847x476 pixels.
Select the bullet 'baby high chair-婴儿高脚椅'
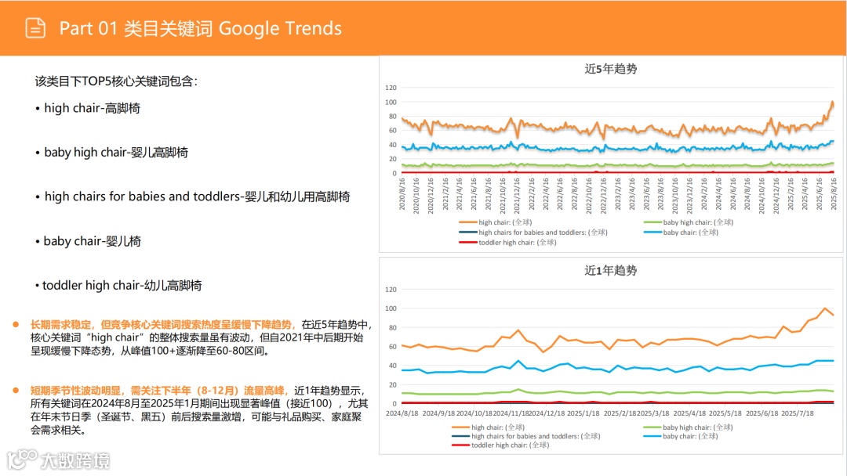point(116,153)
